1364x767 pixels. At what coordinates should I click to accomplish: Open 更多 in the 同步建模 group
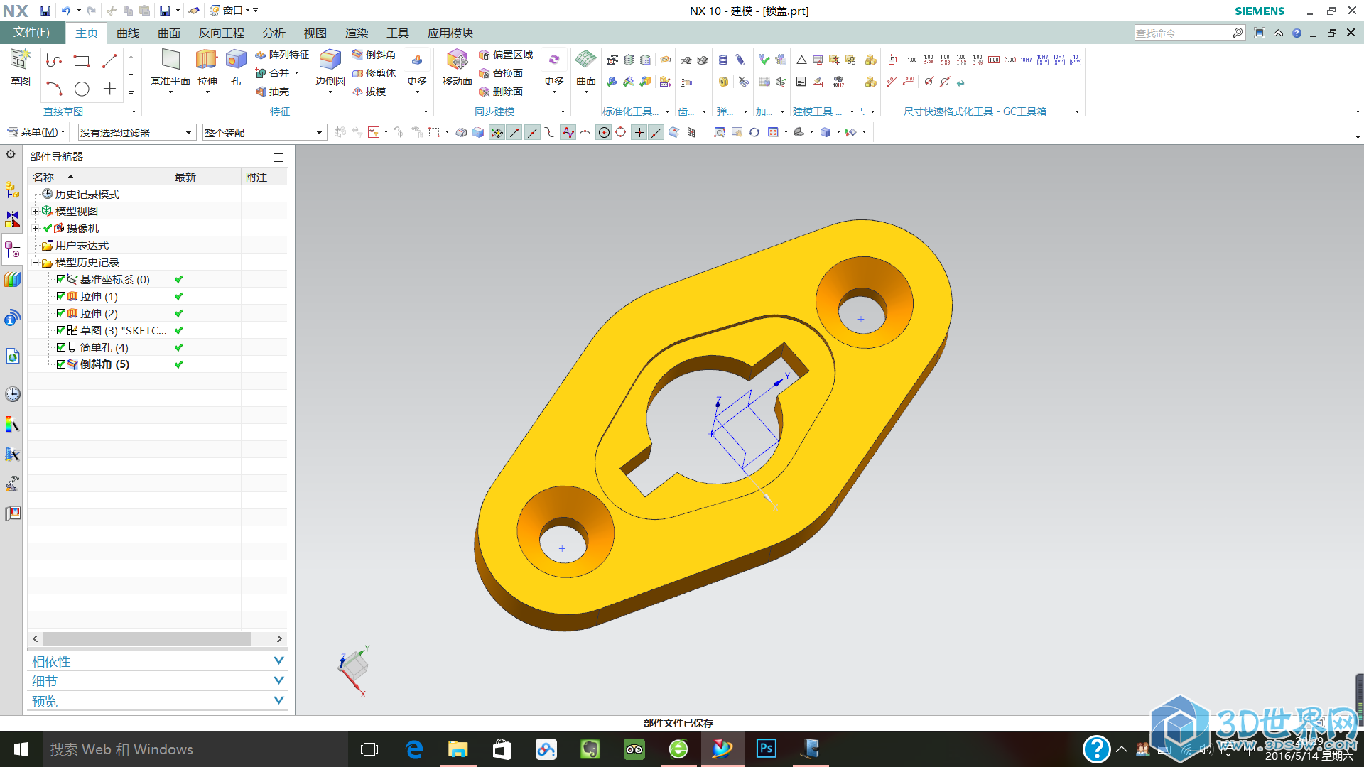pos(554,72)
